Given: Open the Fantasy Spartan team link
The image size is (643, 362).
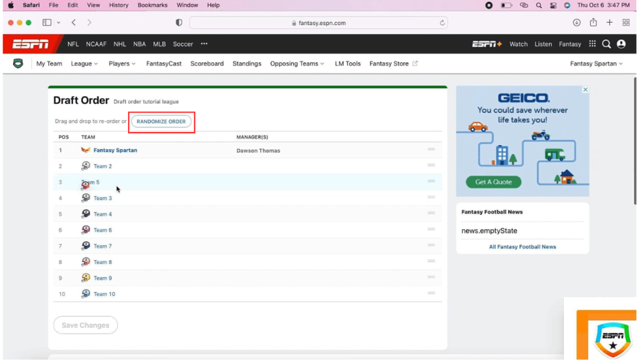Looking at the screenshot, I should click(116, 150).
